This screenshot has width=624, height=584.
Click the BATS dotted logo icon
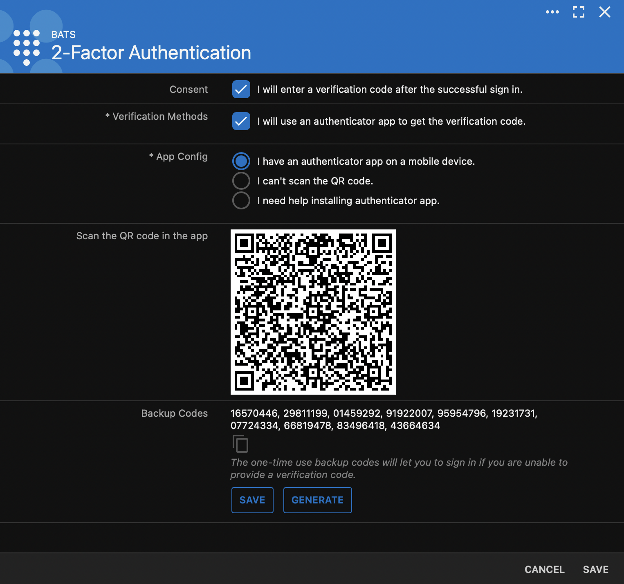[x=27, y=47]
